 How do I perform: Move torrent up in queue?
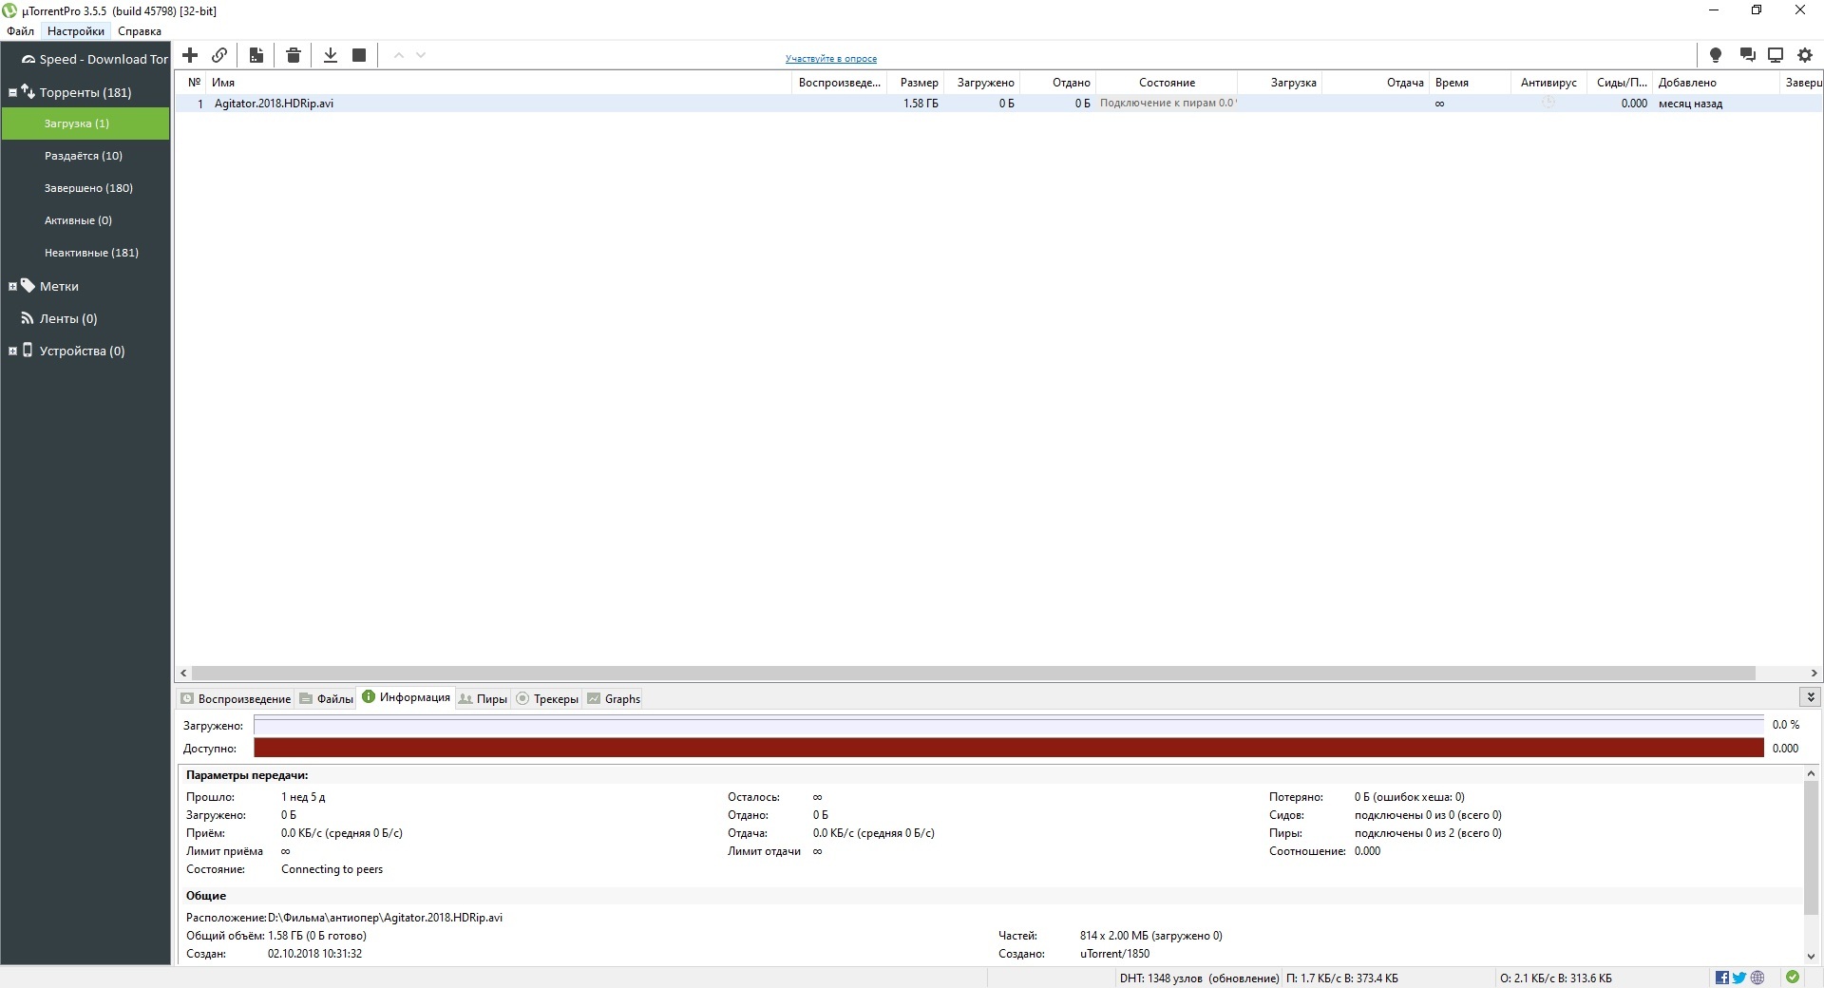coord(399,55)
